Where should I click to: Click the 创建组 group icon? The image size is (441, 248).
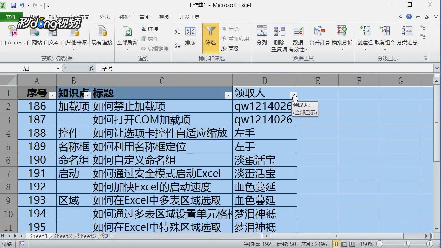[x=365, y=31]
